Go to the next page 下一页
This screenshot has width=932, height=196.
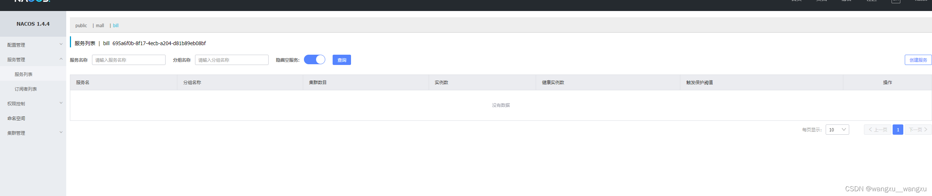[x=918, y=130]
